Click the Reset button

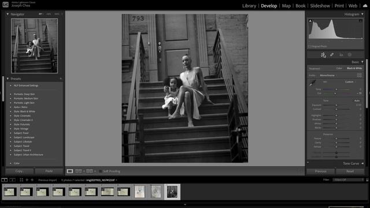tap(350, 171)
